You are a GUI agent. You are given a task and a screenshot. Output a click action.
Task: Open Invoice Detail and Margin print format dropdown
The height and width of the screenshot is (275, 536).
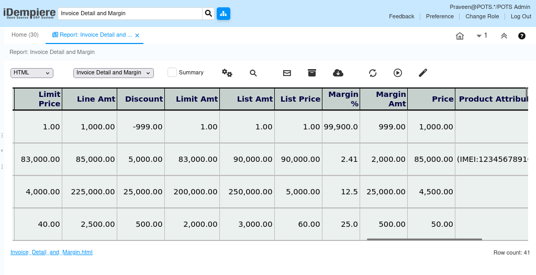[114, 73]
